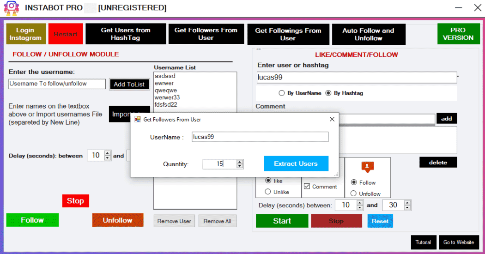Select the By Hashtag radio button

pyautogui.click(x=328, y=93)
